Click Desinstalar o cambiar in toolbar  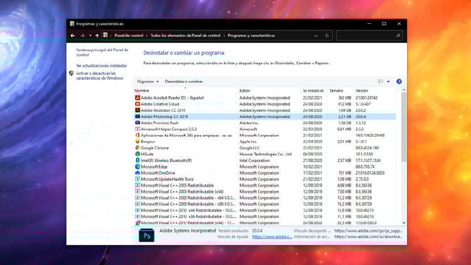click(183, 82)
